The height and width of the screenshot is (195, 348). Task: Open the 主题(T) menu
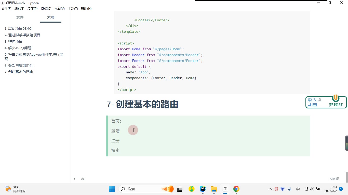(x=73, y=9)
